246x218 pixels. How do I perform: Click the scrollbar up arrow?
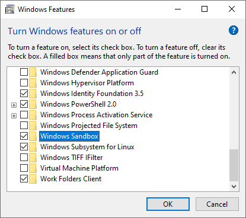point(234,72)
